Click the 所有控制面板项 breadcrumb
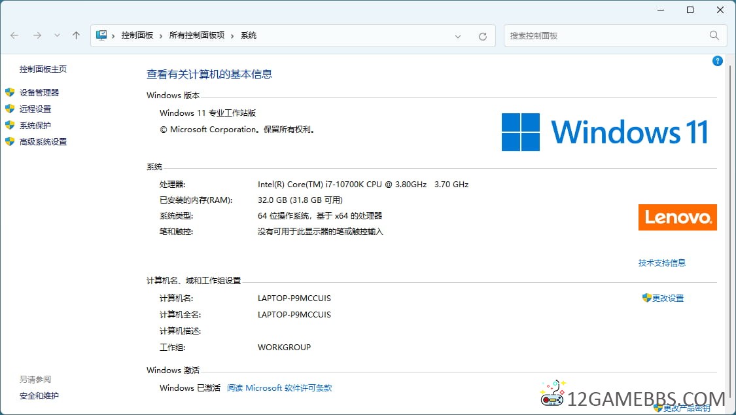Image resolution: width=736 pixels, height=415 pixels. pyautogui.click(x=196, y=35)
